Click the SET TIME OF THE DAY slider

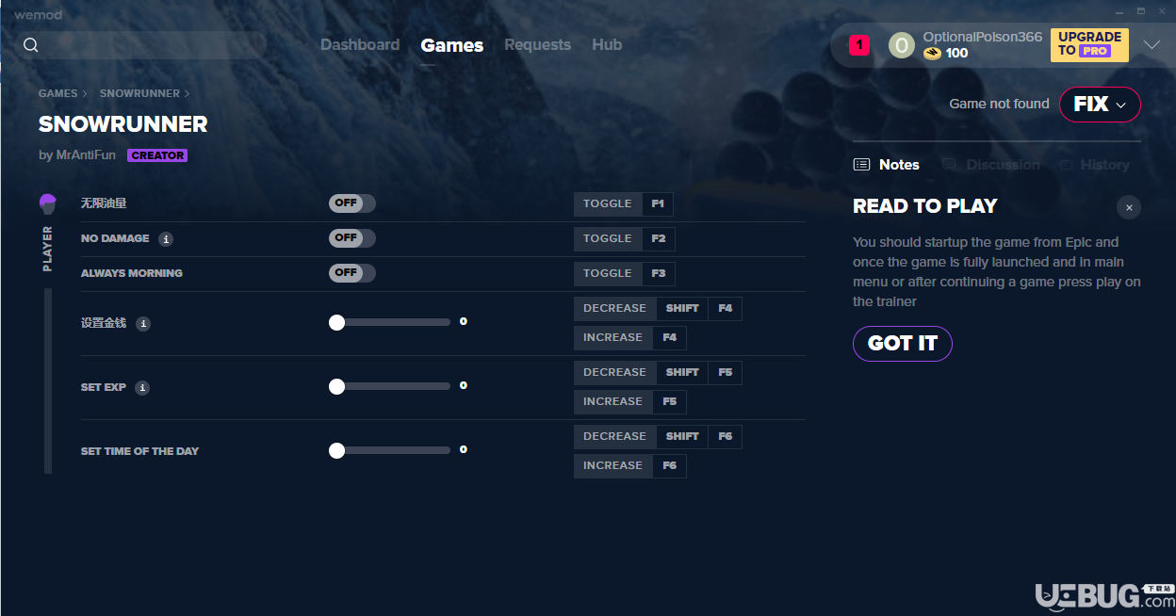[390, 451]
